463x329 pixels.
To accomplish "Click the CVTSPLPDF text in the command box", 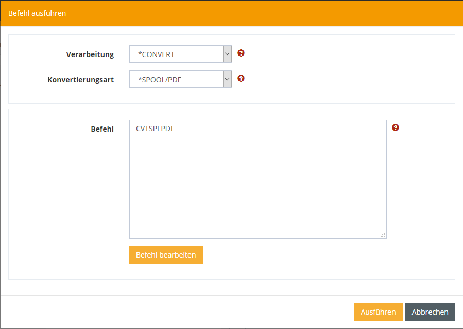I will 155,129.
